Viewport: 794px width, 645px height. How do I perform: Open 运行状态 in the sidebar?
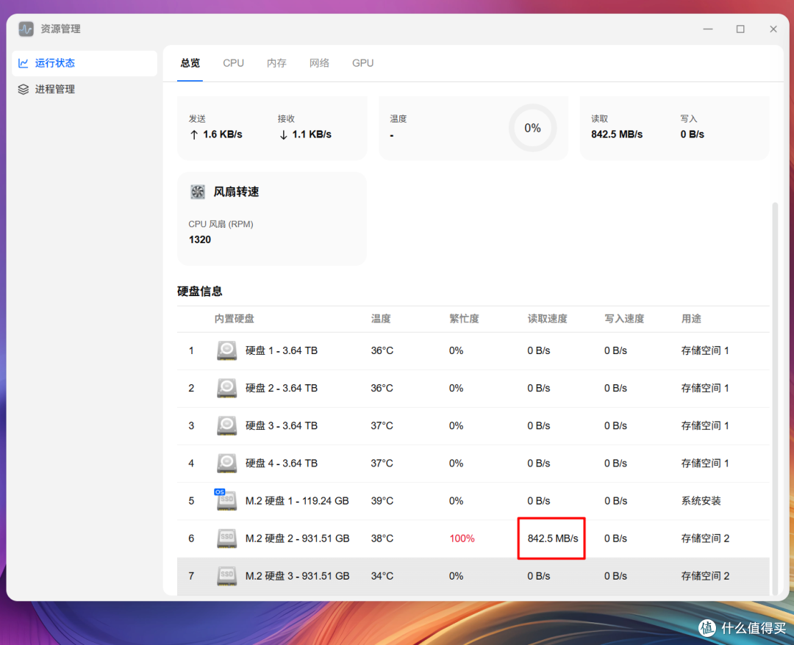84,63
